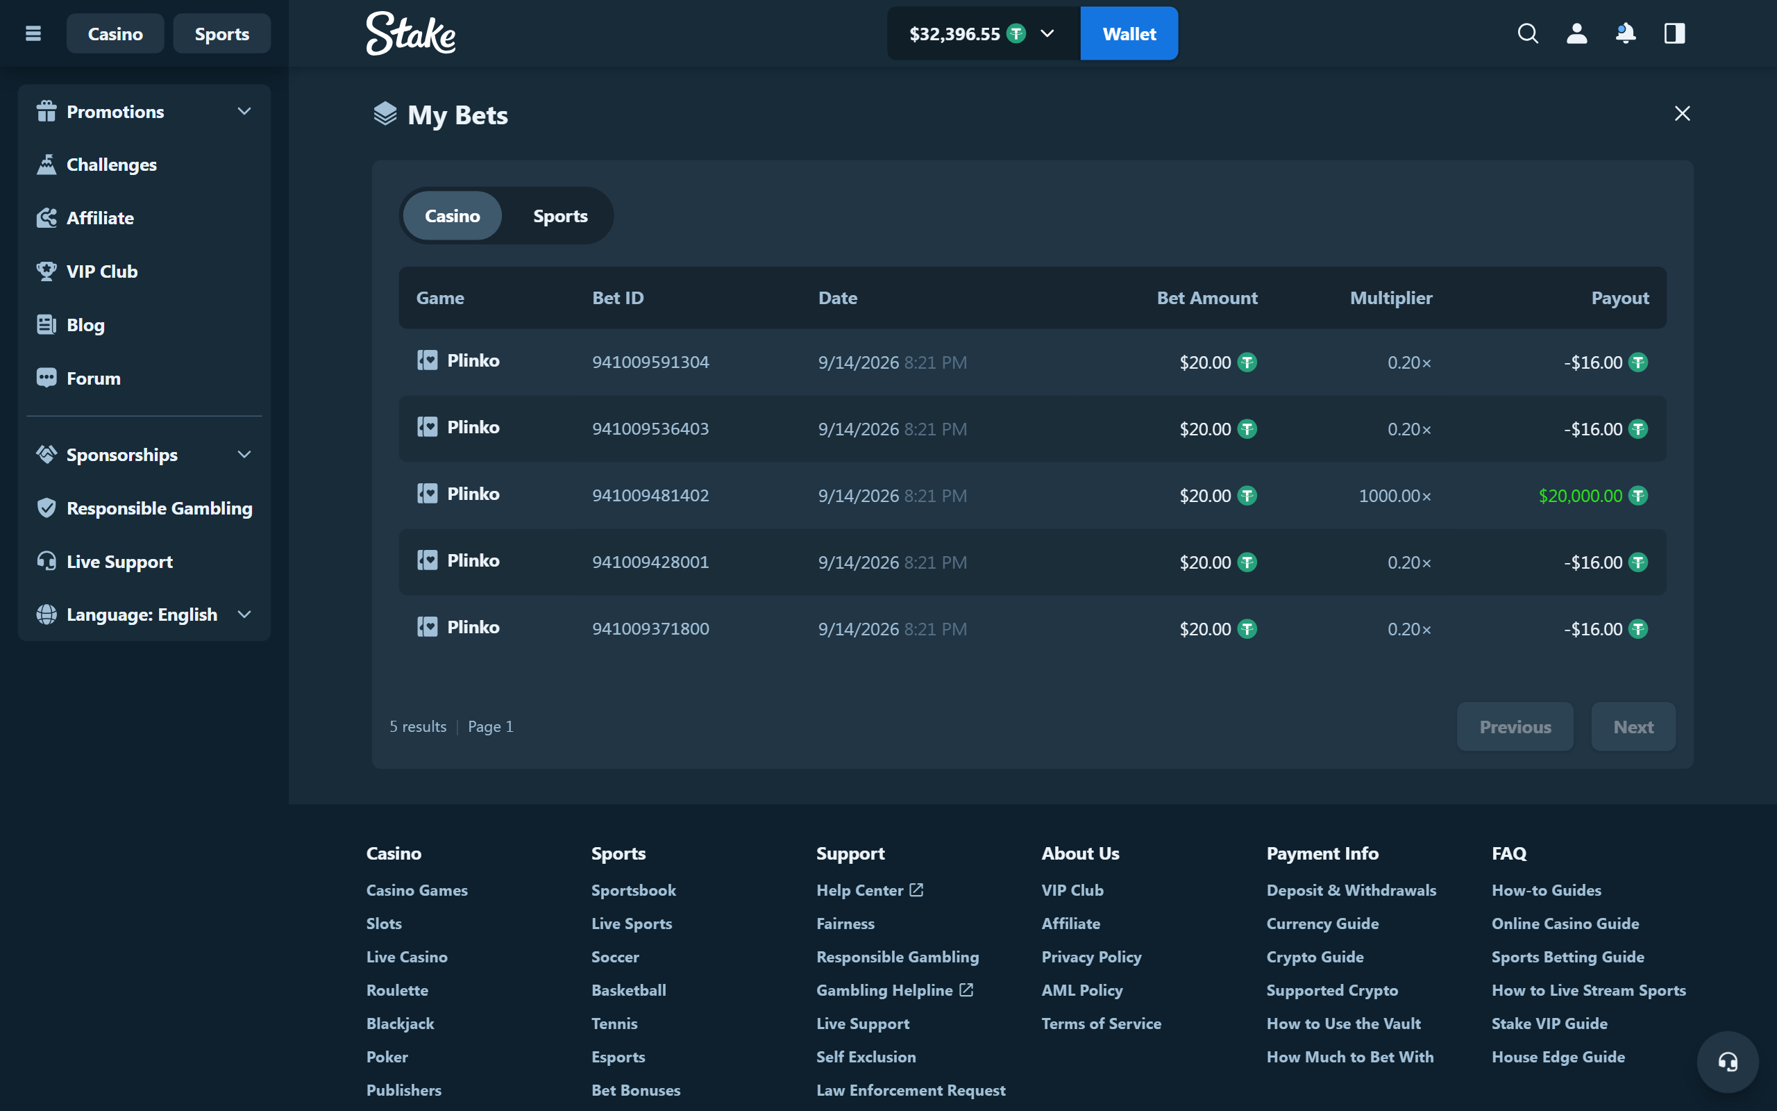The height and width of the screenshot is (1111, 1777).
Task: Switch to the Casino bets tab
Action: pyautogui.click(x=453, y=216)
